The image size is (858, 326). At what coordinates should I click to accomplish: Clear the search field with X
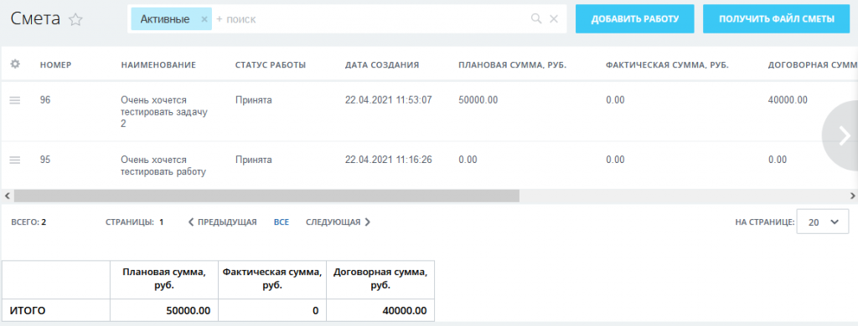tap(554, 19)
